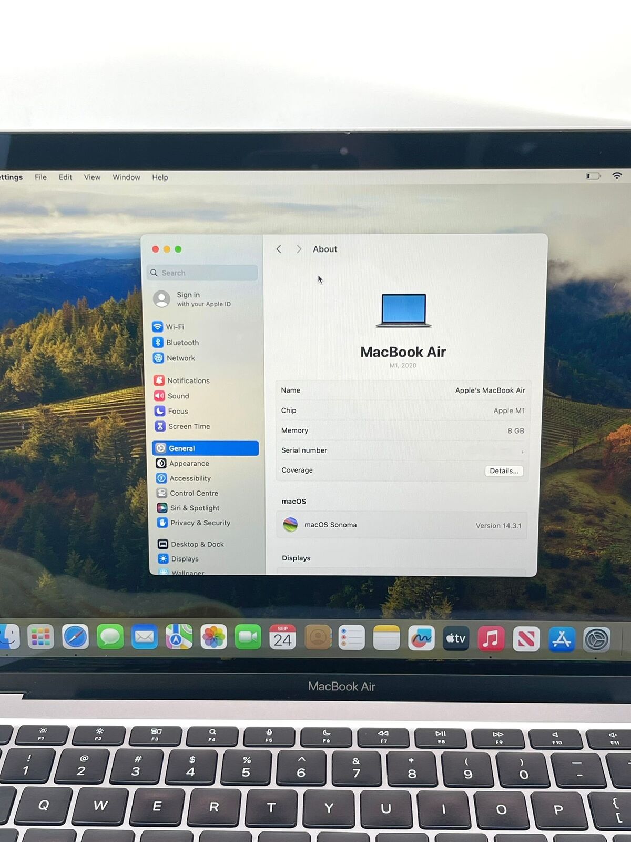Image resolution: width=631 pixels, height=842 pixels.
Task: Open Calendar from the Dock
Action: pyautogui.click(x=283, y=637)
